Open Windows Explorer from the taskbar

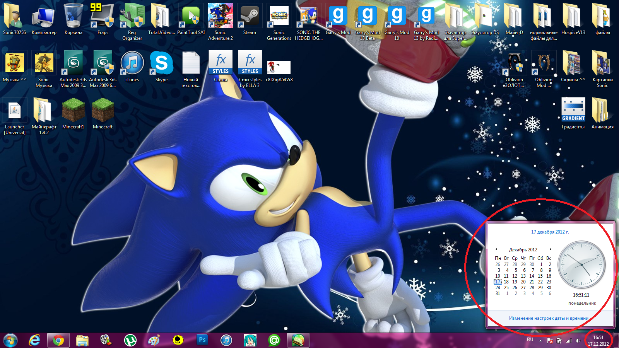click(82, 340)
